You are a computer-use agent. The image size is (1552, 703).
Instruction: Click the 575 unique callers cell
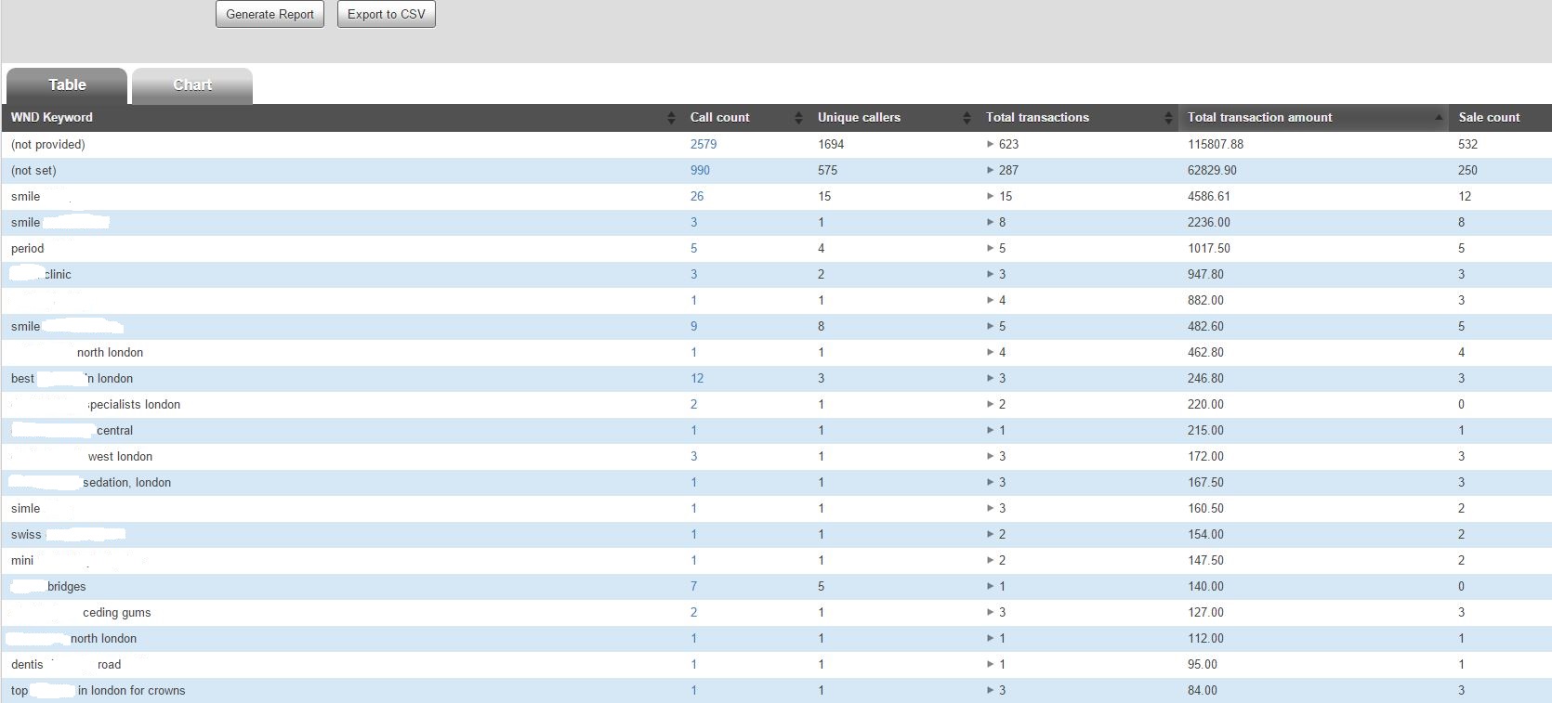(x=828, y=170)
